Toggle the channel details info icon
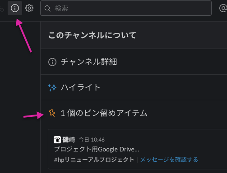This screenshot has width=227, height=173. coord(15,8)
